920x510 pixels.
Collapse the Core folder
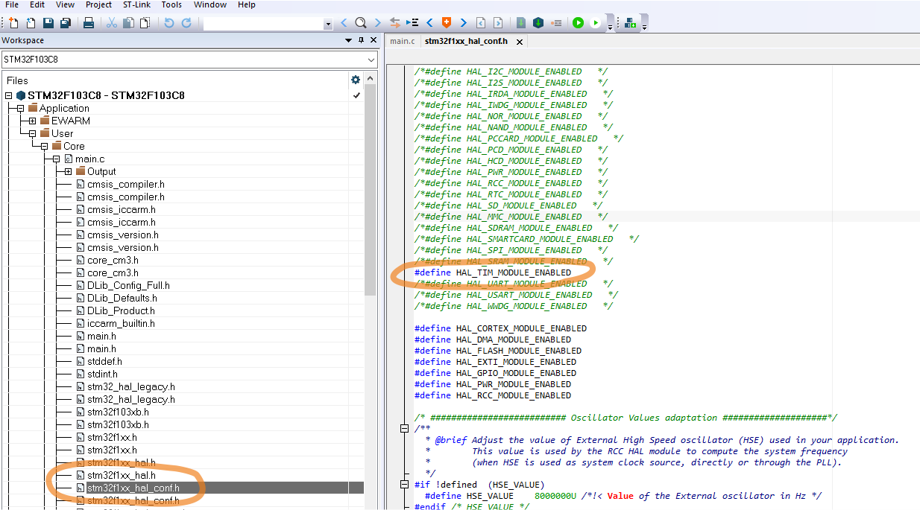coord(44,146)
